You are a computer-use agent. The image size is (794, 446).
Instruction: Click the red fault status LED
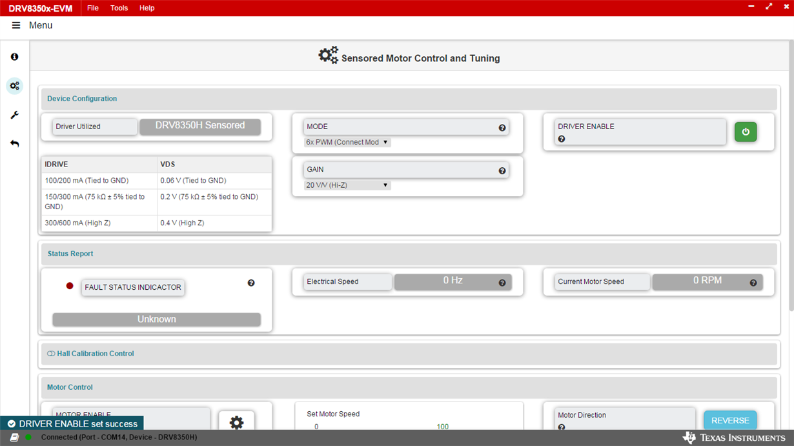coord(70,286)
